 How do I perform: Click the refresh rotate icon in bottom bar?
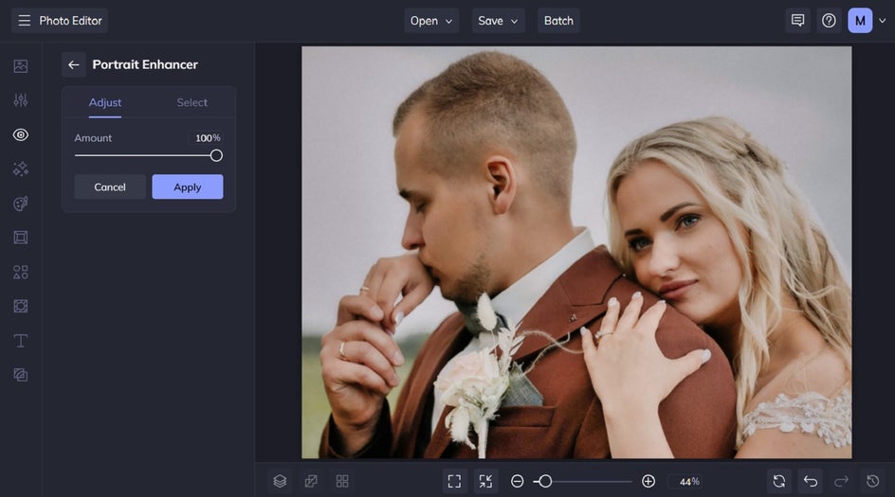[779, 481]
